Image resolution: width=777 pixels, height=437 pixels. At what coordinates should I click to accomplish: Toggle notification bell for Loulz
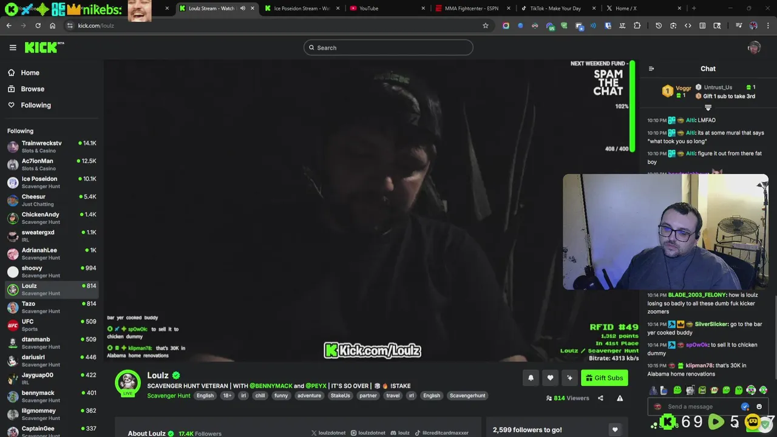(x=531, y=378)
